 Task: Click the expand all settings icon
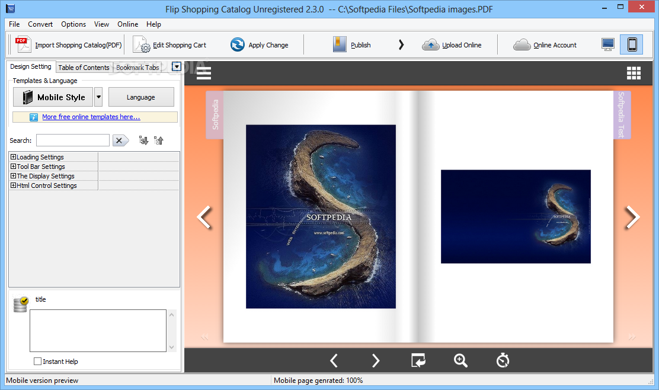(x=143, y=140)
